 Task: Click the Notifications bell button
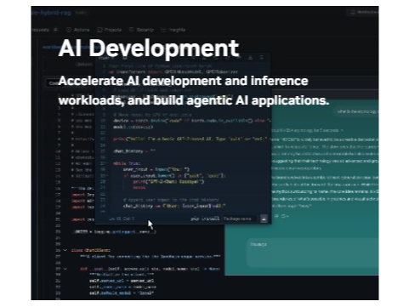(x=363, y=12)
